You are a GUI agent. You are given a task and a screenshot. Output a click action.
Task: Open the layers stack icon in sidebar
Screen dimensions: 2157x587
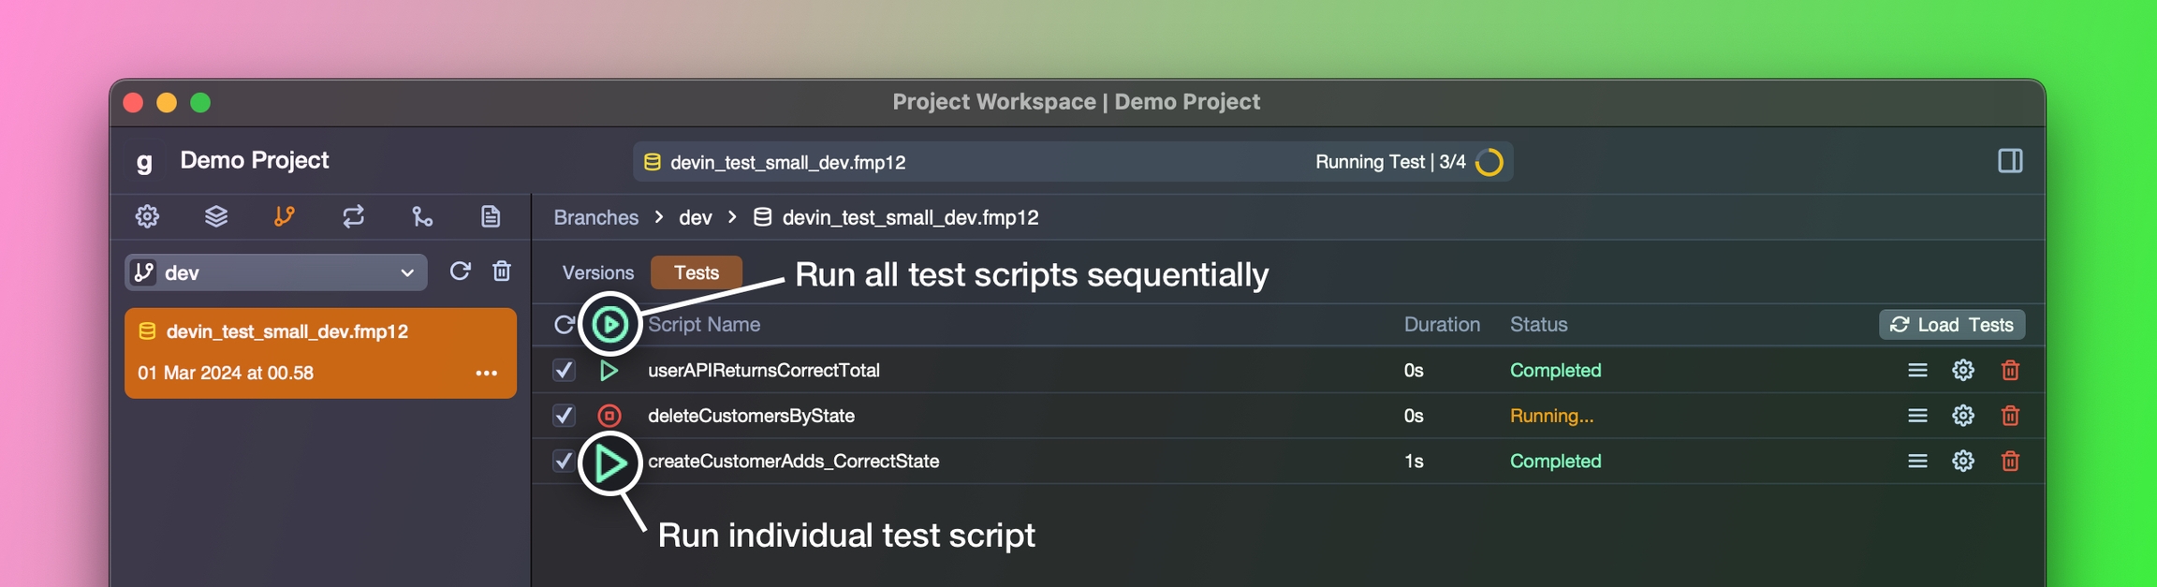click(216, 216)
